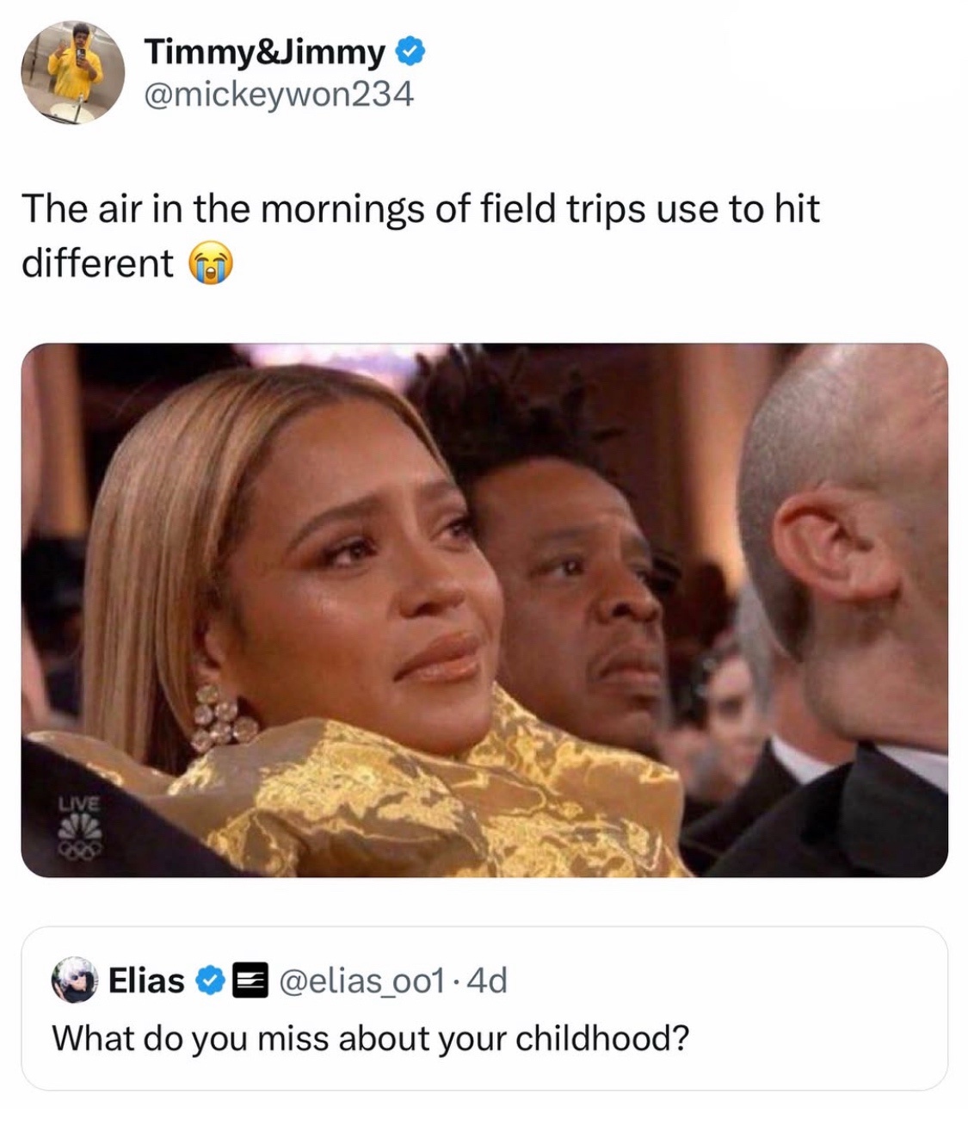Image resolution: width=968 pixels, height=1126 pixels.
Task: Tap the blue verified badge beside Elias
Action: click(210, 981)
